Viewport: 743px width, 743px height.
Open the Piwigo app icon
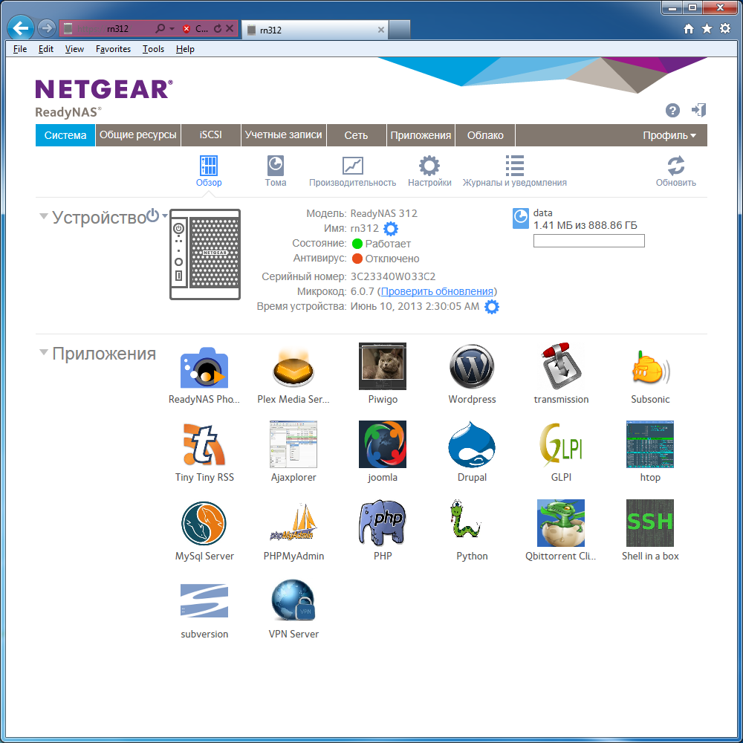[383, 366]
